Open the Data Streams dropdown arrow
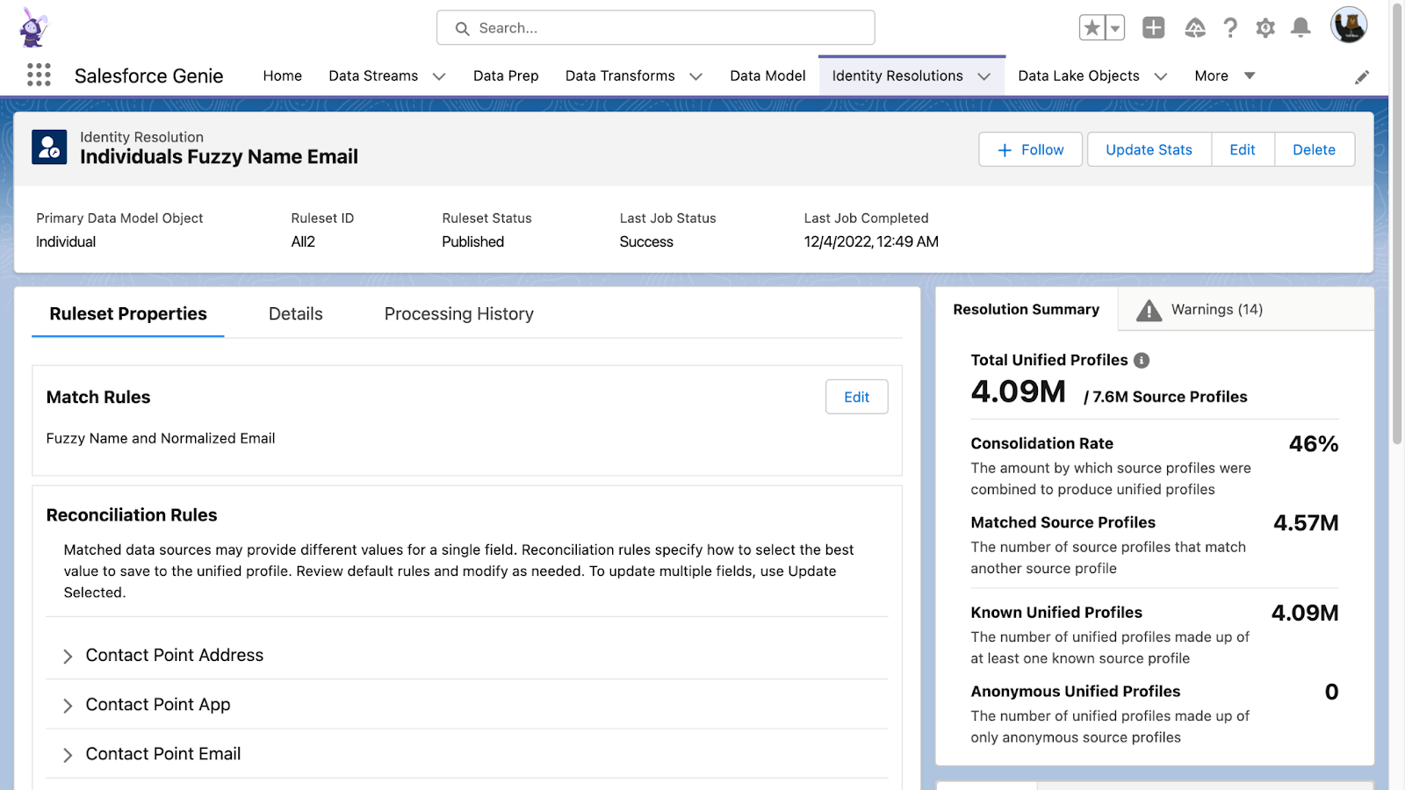This screenshot has height=790, width=1405. pos(439,76)
